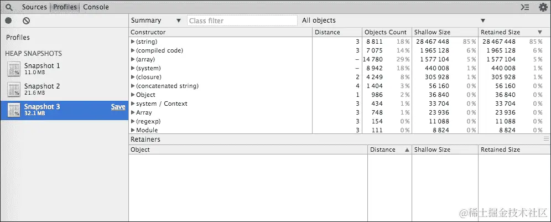Click the 7 075 objects count value
Screen dimensions: 551x222
(374, 50)
